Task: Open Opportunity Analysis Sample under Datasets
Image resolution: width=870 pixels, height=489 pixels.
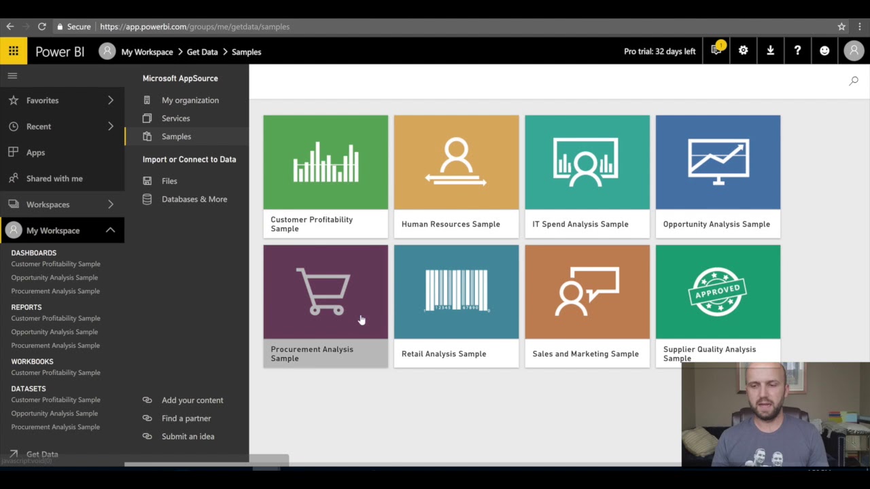Action: [54, 413]
